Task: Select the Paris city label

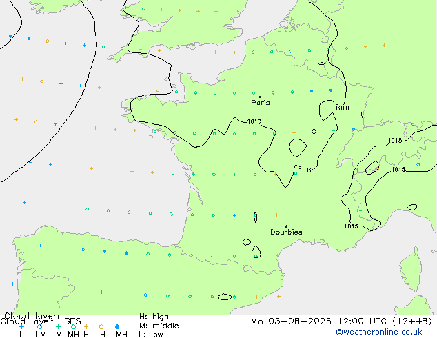Action: (x=261, y=103)
